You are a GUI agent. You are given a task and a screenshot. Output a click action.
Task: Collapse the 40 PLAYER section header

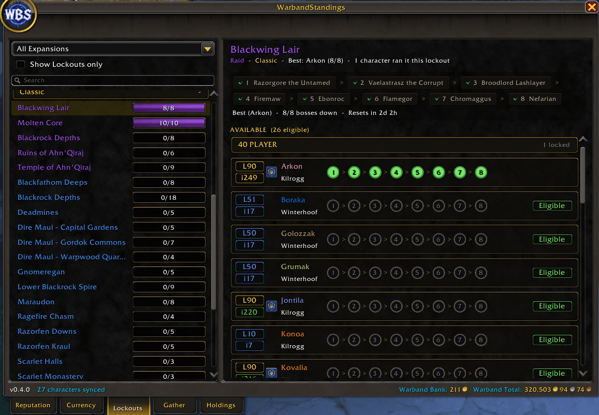pos(404,145)
